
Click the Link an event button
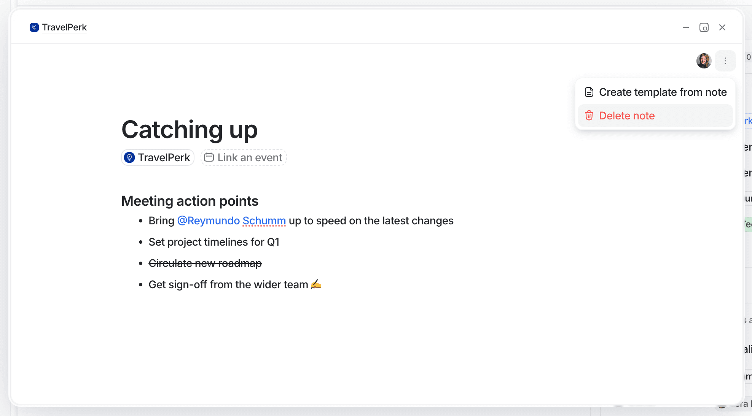coord(250,157)
